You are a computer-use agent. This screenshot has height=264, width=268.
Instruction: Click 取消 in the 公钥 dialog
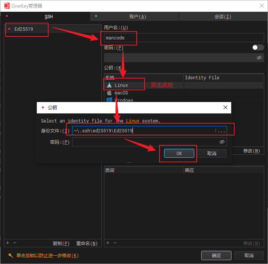pyautogui.click(x=212, y=153)
